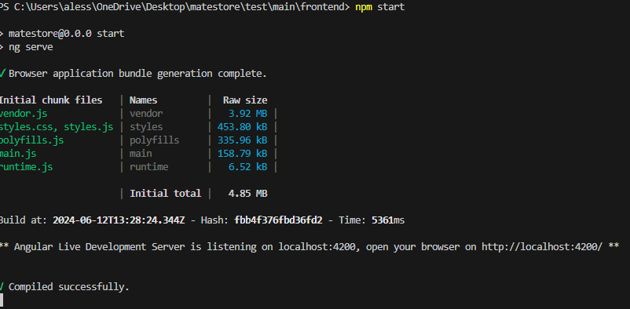Select the polyfills.js file name
Screen dimensions: 630x309
(31, 140)
